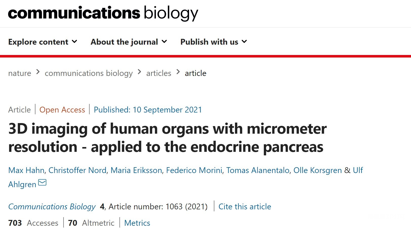Open author Max Hahn's details
This screenshot has width=411, height=228.
click(26, 170)
